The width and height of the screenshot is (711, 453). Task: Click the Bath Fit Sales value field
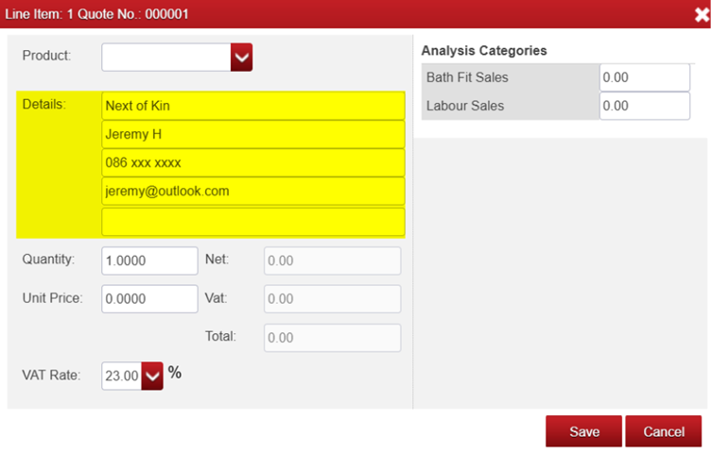(645, 77)
